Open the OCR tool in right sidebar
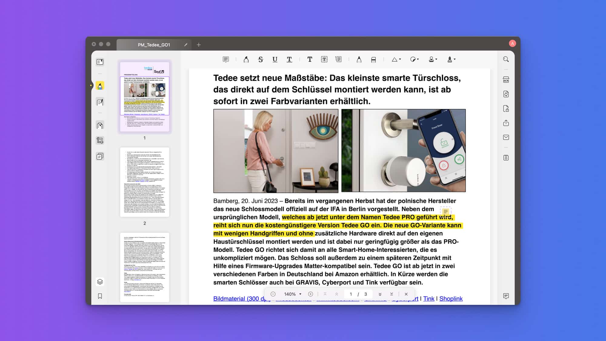This screenshot has height=341, width=606. (506, 80)
